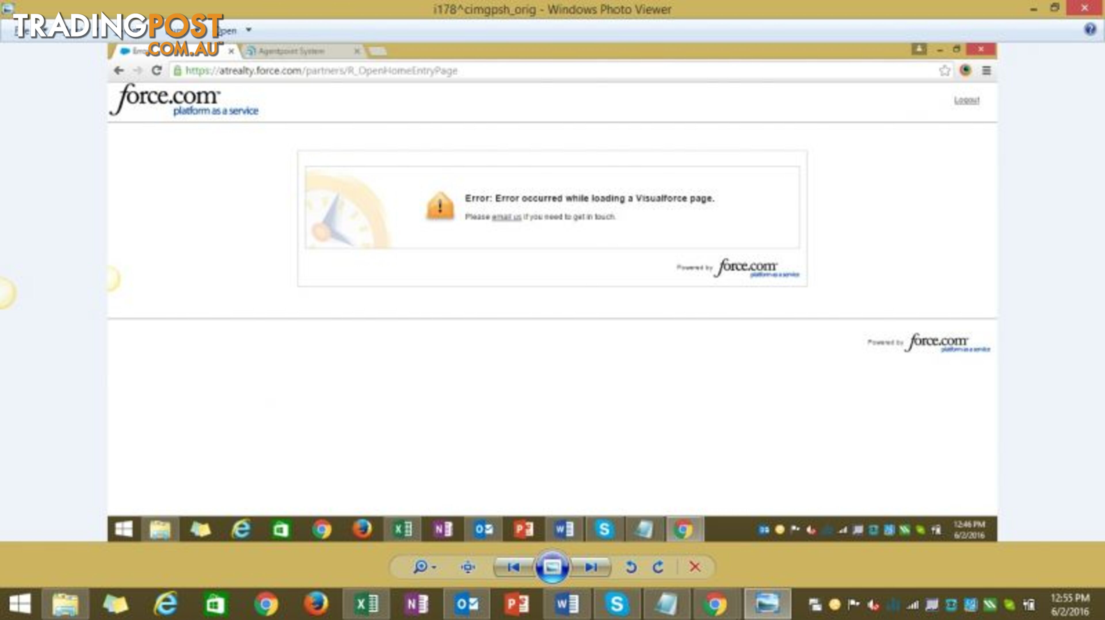
Task: Launch Internet Explorer from the bottom Windows taskbar
Action: click(165, 604)
